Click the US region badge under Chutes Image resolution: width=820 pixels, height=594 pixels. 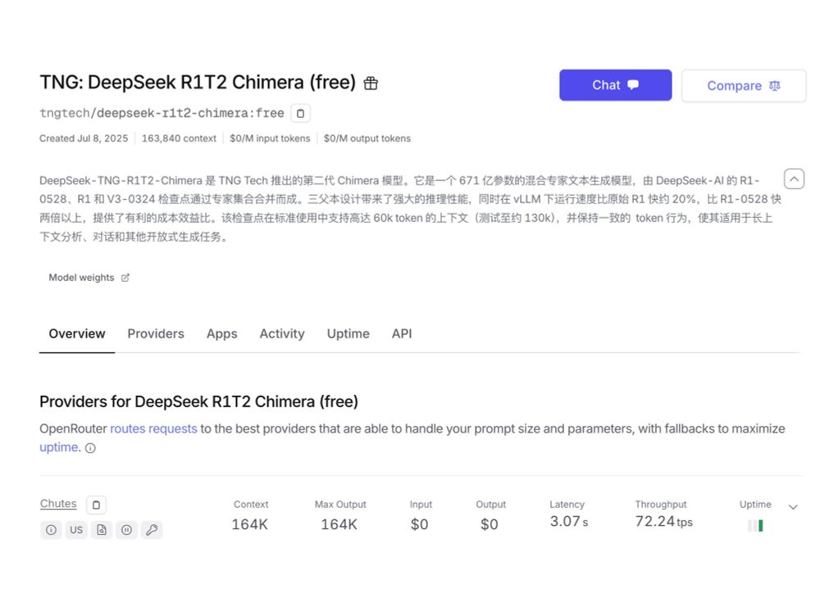coord(76,530)
